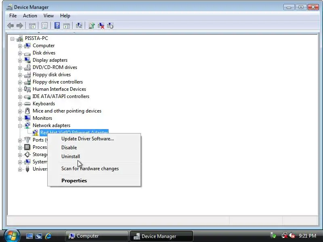Click the Forward arrow toolbar icon
Image resolution: width=323 pixels, height=242 pixels.
(x=20, y=26)
